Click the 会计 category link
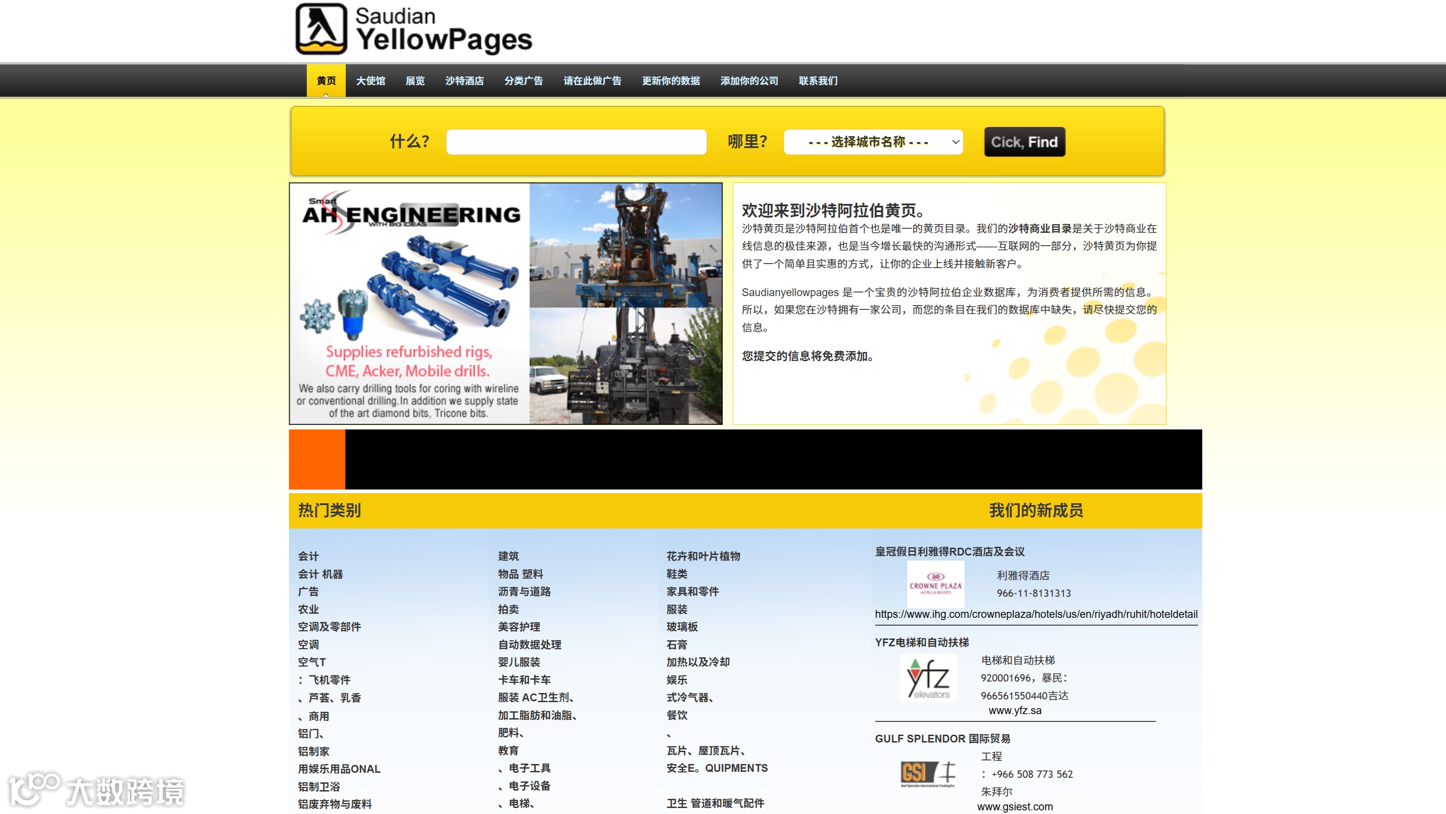 click(x=308, y=556)
